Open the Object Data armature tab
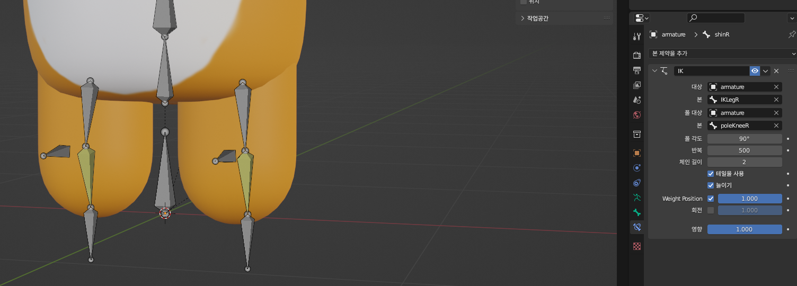Image resolution: width=797 pixels, height=286 pixels. [637, 198]
